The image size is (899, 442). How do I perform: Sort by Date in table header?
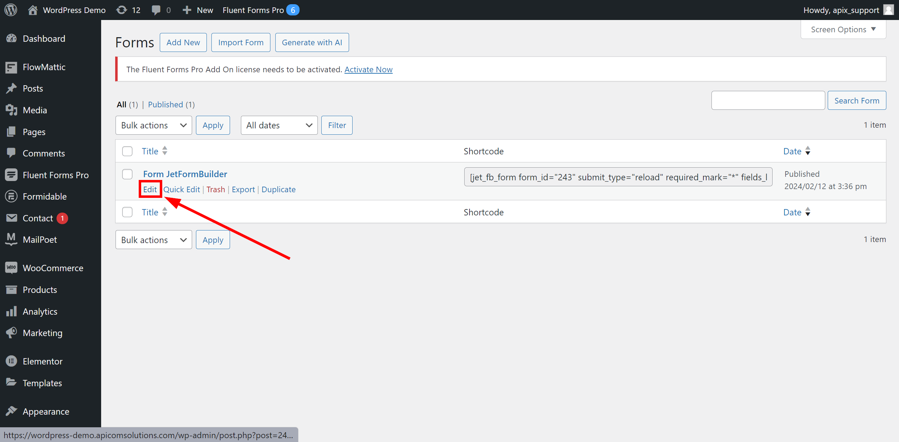pos(796,151)
